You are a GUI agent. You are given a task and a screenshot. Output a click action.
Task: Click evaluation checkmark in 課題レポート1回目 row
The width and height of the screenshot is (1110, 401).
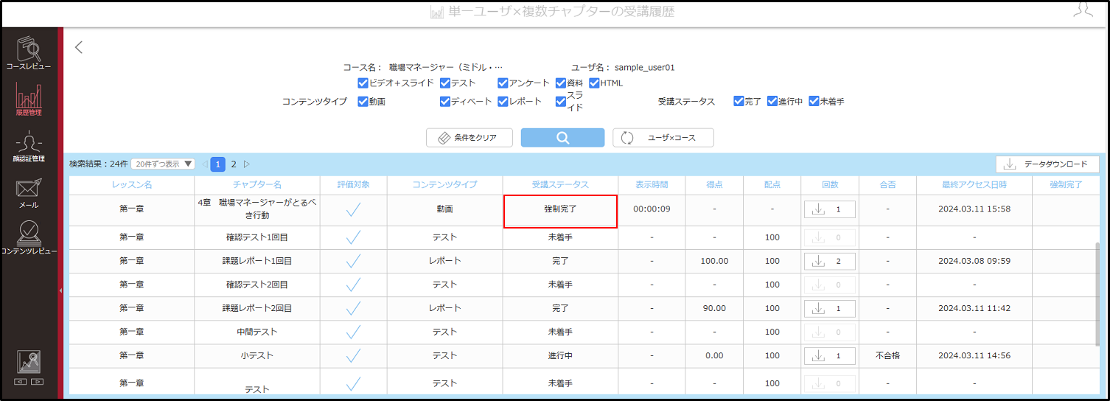click(353, 261)
